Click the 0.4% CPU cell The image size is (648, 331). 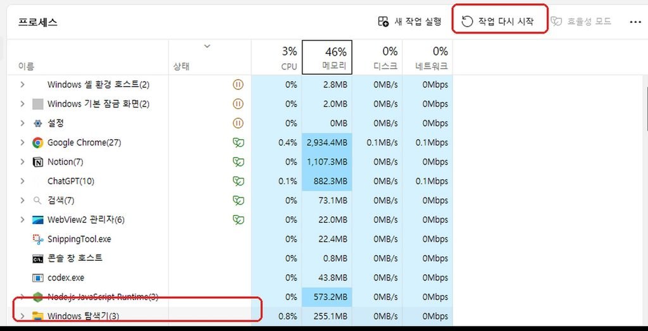pyautogui.click(x=277, y=142)
